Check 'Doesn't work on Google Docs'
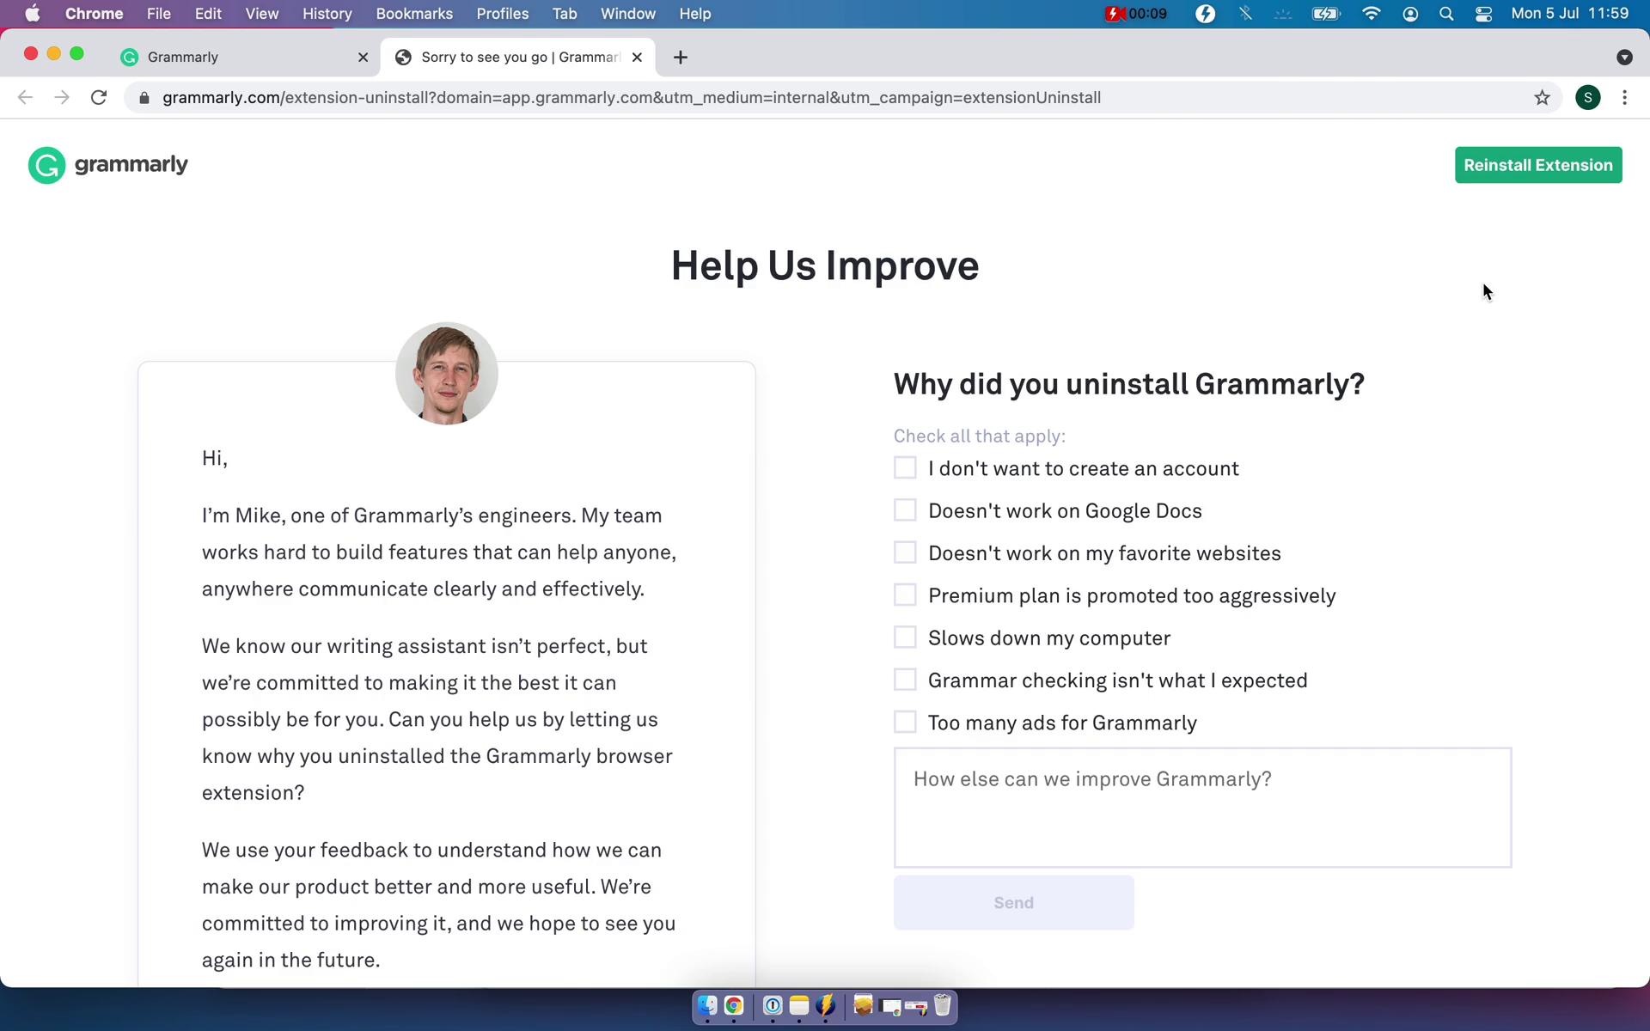 [x=905, y=510]
